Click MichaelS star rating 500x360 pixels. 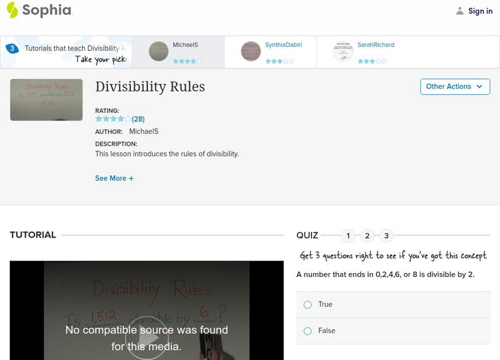click(187, 61)
